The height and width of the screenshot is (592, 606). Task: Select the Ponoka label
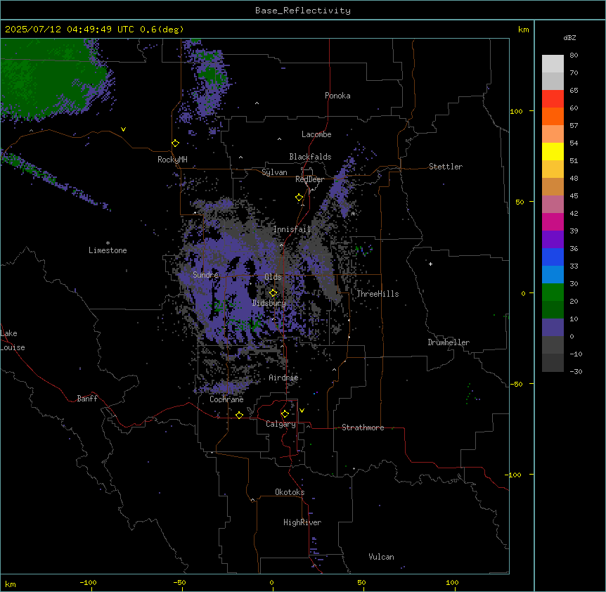337,96
